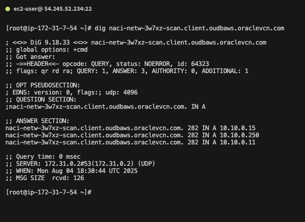This screenshot has height=222, width=305.
Task: Click the MSG SIZE rcvd 126 line
Action: [45, 178]
